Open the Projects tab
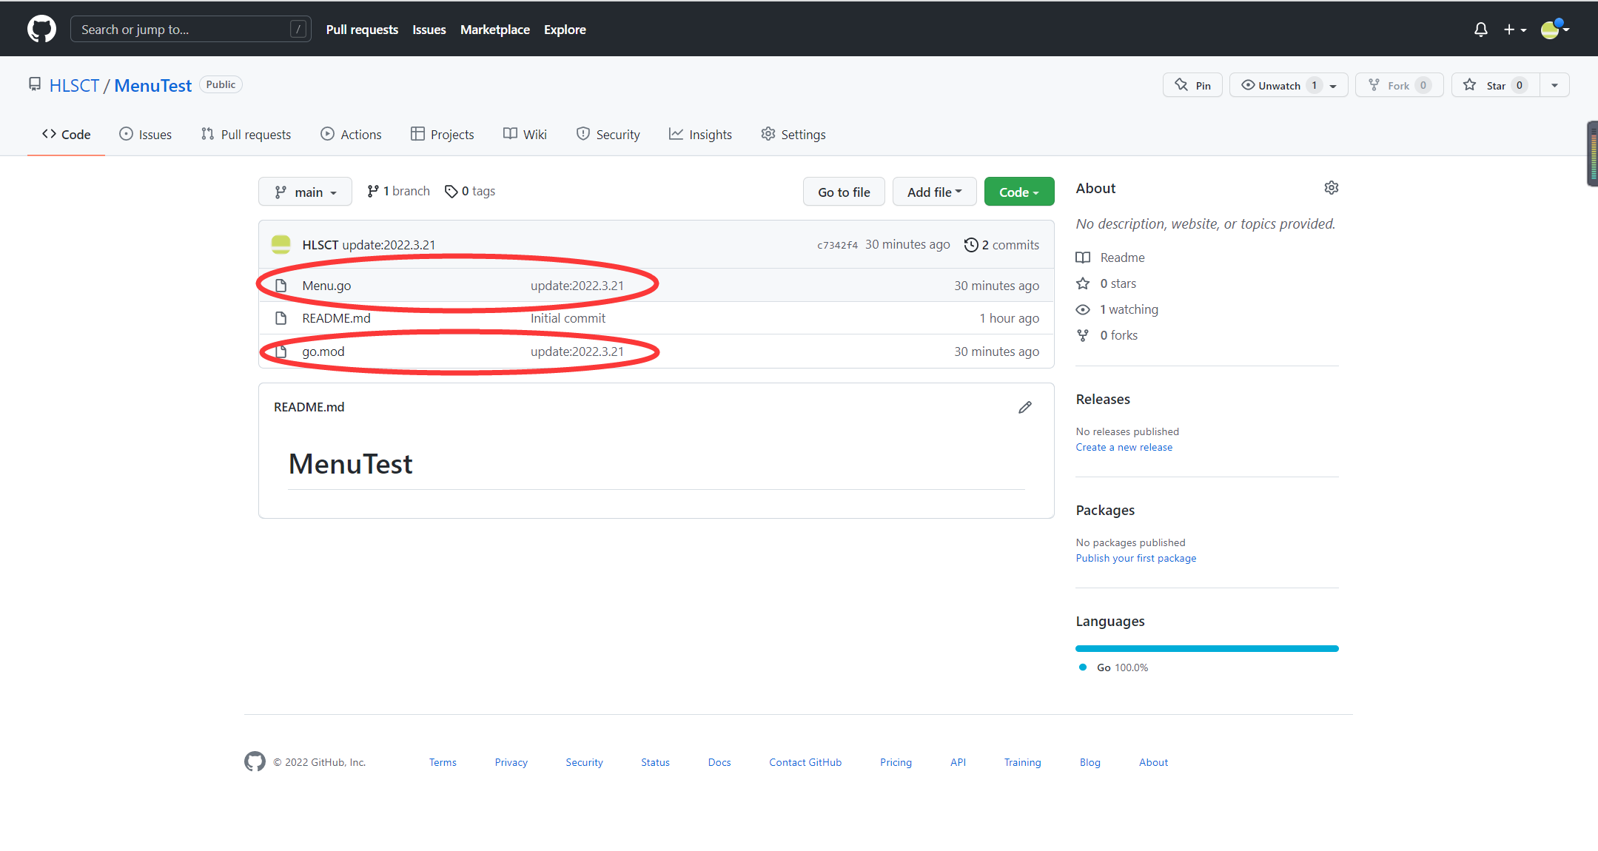1598x851 pixels. coord(442,134)
